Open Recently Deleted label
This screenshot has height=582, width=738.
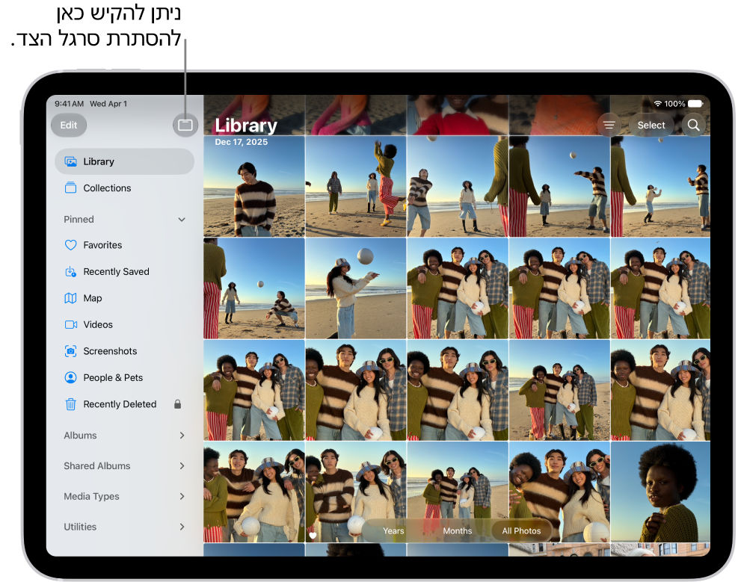pos(120,404)
